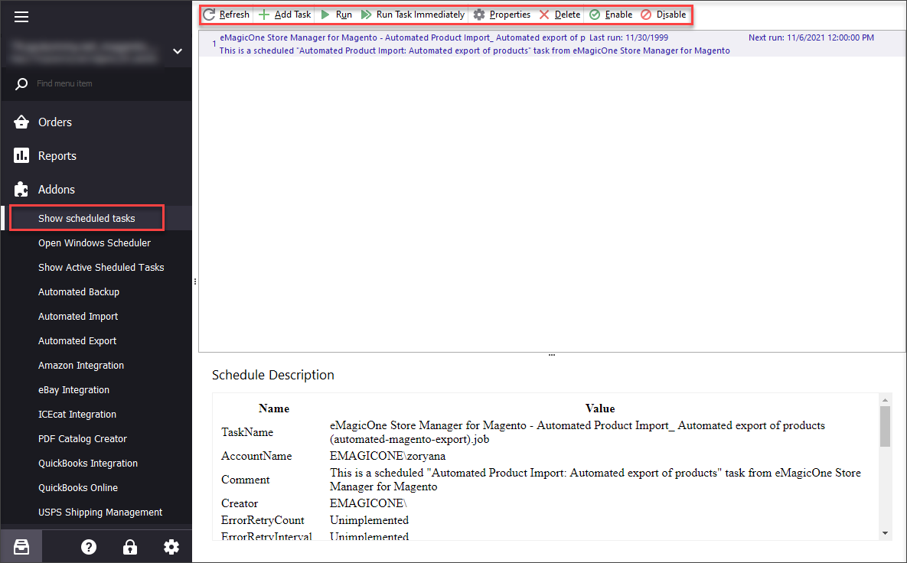Click Run Task Immediately label
The width and height of the screenshot is (907, 563).
[420, 15]
